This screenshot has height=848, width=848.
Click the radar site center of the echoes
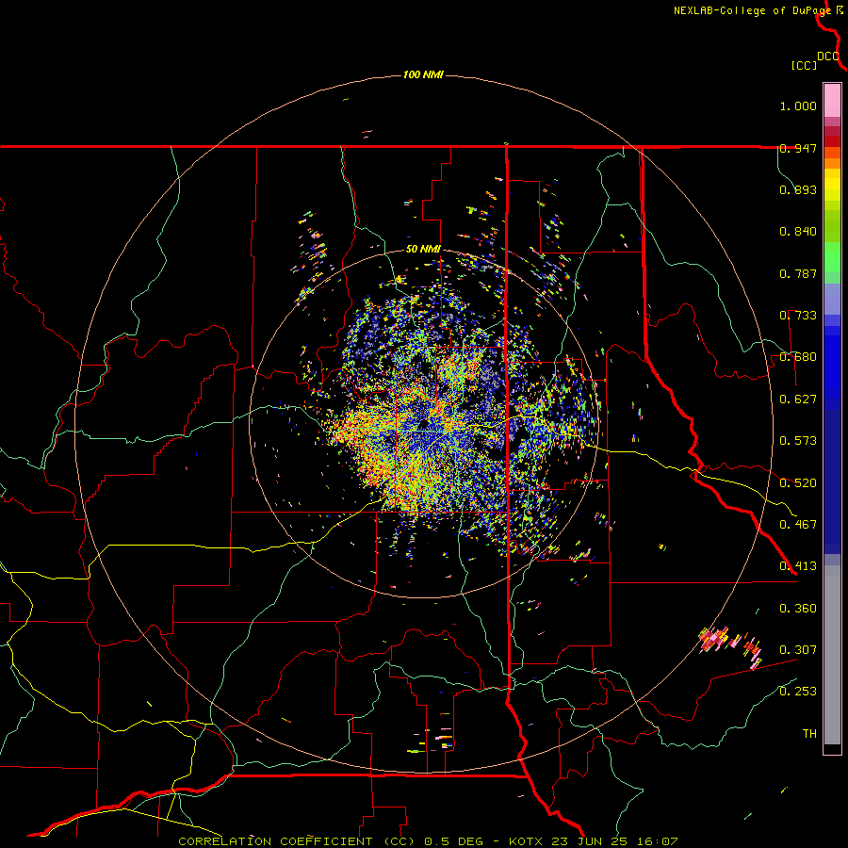[x=425, y=423]
